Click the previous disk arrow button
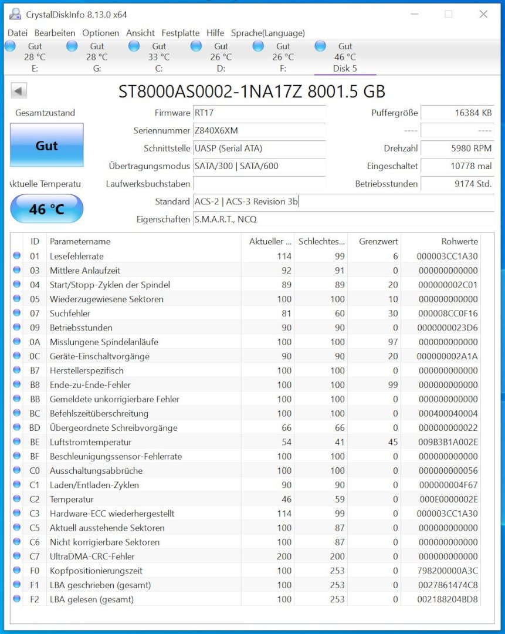505x634 pixels. click(19, 91)
